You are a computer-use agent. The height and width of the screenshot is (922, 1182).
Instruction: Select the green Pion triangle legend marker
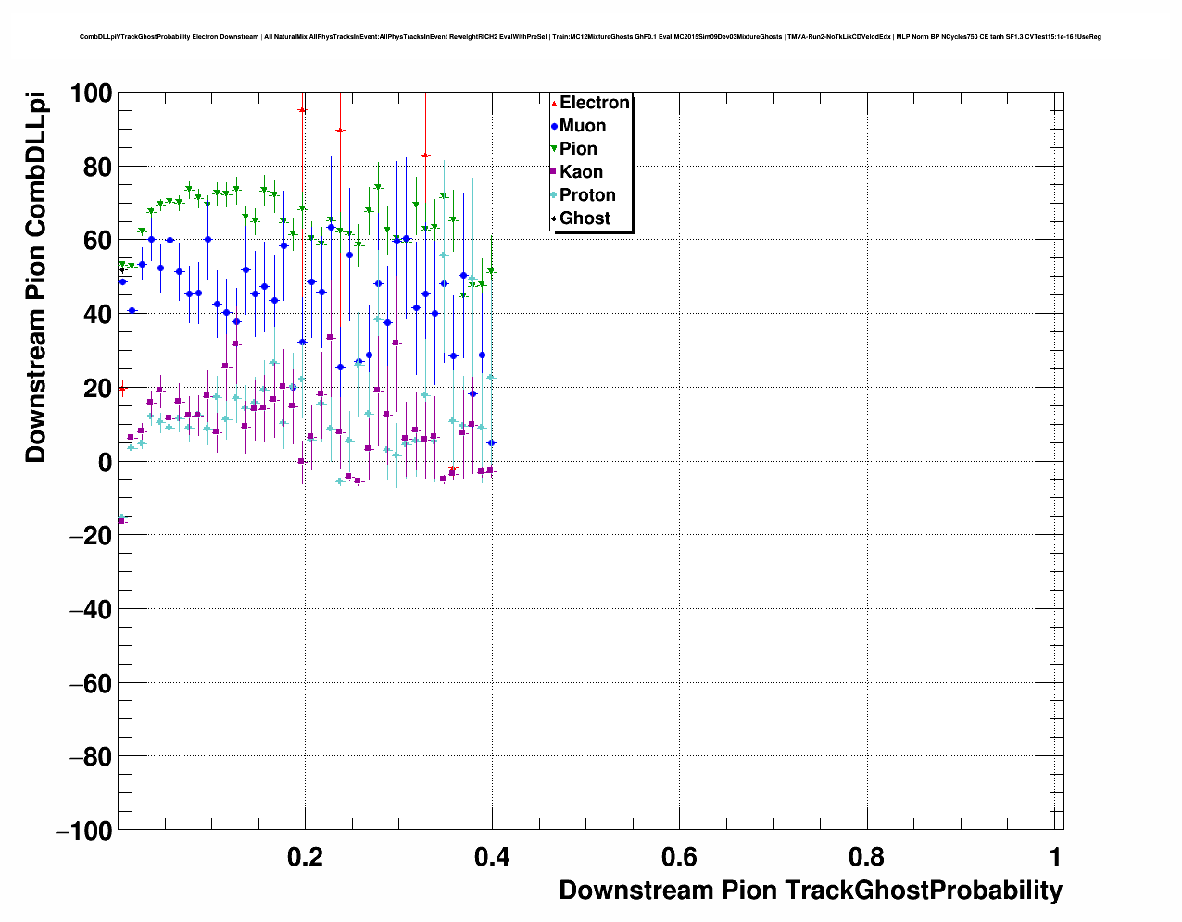pos(554,149)
